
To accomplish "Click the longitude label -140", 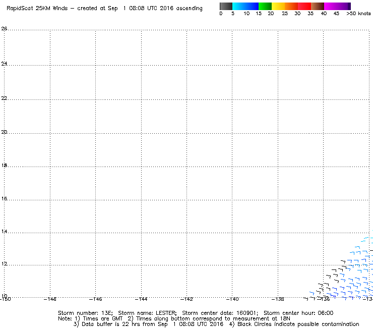I will tap(232, 299).
